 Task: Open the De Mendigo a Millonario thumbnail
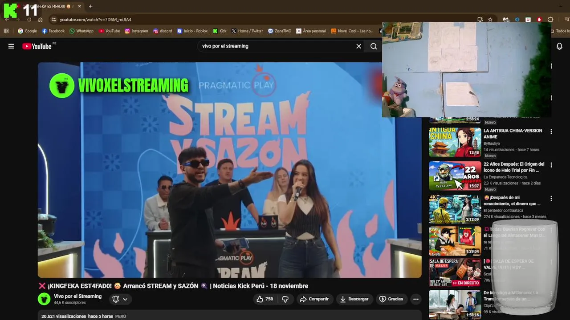click(455, 304)
